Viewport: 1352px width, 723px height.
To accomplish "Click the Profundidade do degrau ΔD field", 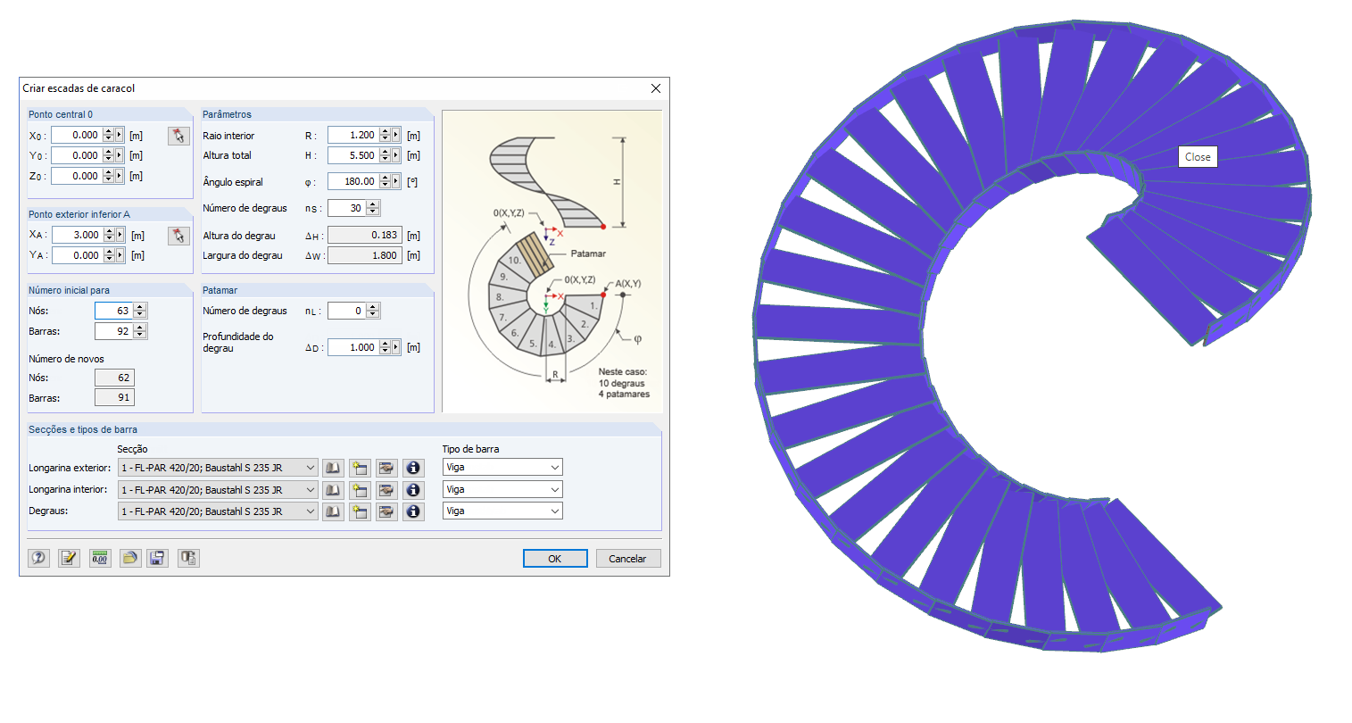I will point(353,347).
